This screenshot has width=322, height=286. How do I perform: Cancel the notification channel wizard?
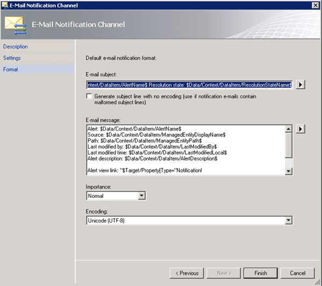[x=297, y=273]
